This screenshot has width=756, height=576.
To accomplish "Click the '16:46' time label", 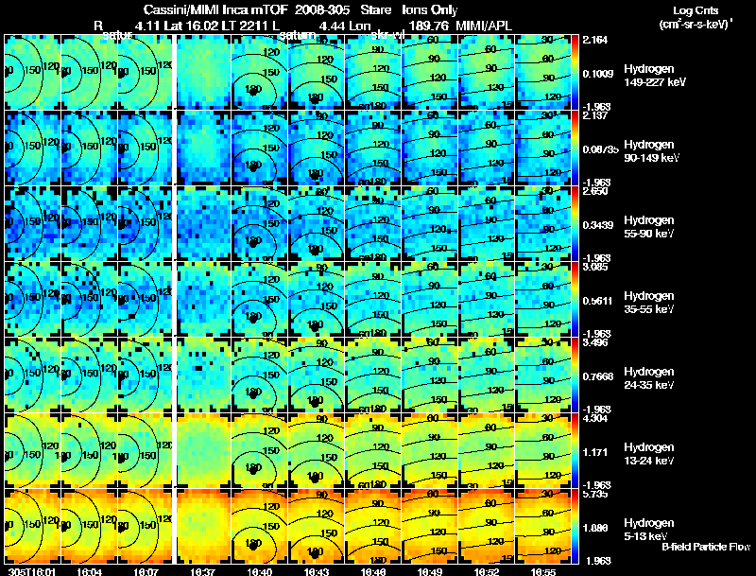I will pyautogui.click(x=372, y=571).
